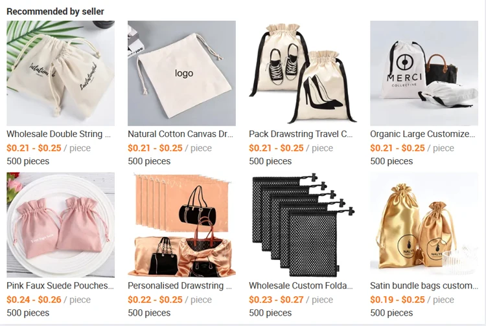Open the 'Wholesale Custom Folda...' product title
The width and height of the screenshot is (486, 326).
301,286
